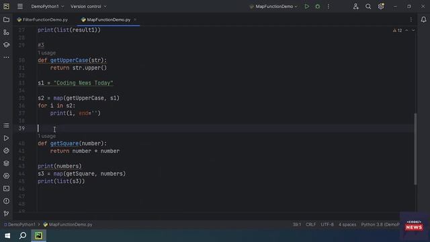Open more run actions menu
Image resolution: width=430 pixels, height=242 pixels.
[x=329, y=6]
